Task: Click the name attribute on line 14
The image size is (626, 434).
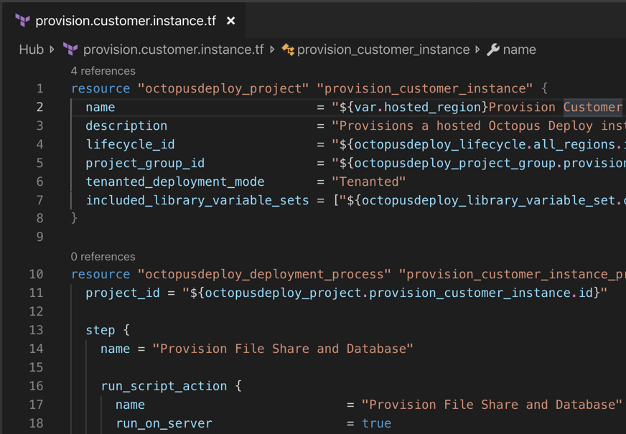Action: point(116,349)
